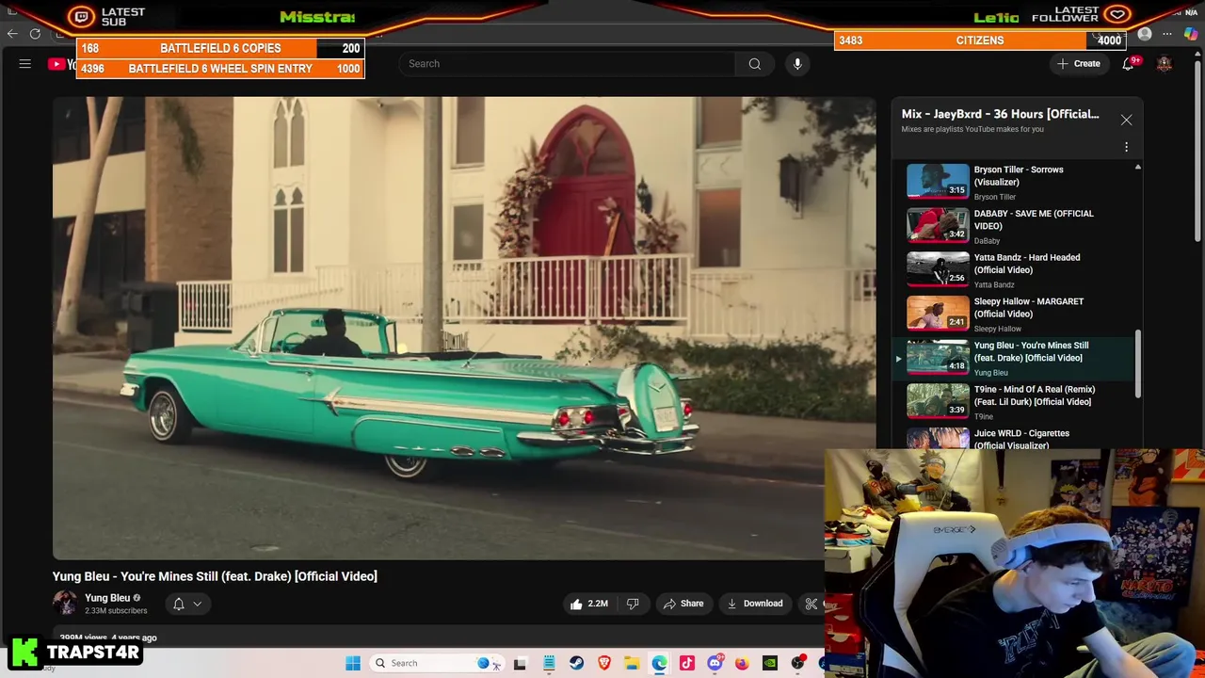Open Discord from the taskbar
The image size is (1205, 678).
[x=715, y=663]
